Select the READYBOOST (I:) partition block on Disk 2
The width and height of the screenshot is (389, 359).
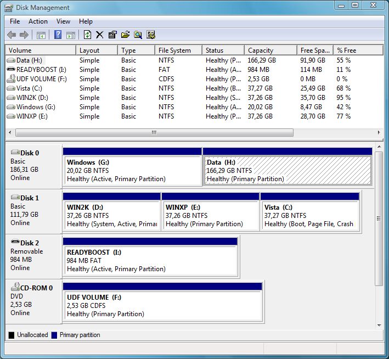(x=150, y=257)
